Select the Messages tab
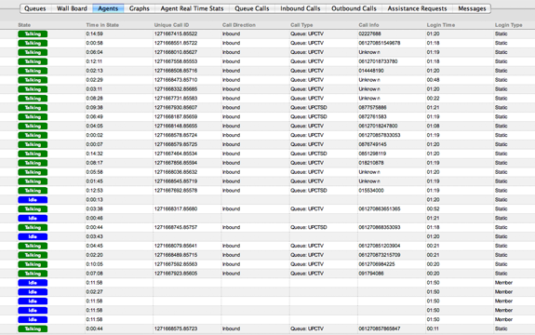The width and height of the screenshot is (535, 335). tap(472, 8)
